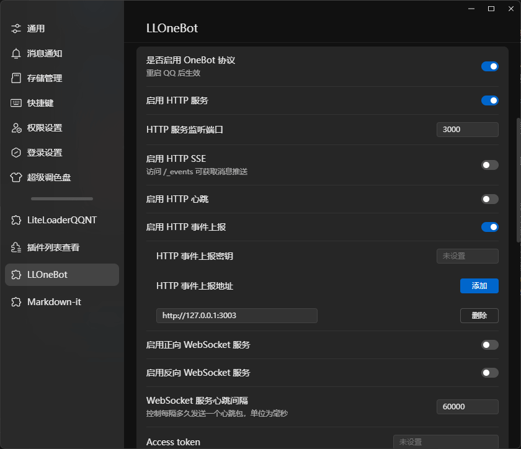Viewport: 521px width, 449px height.
Task: Click the storage card icon for 存储管理
Action: (x=16, y=78)
